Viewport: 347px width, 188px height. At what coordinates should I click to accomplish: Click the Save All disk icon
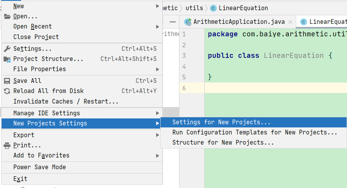[7, 81]
